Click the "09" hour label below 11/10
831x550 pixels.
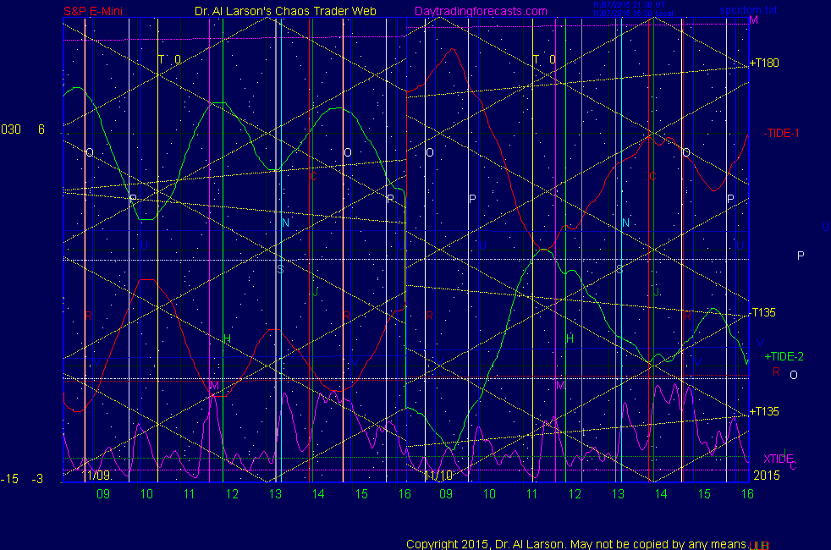point(446,494)
